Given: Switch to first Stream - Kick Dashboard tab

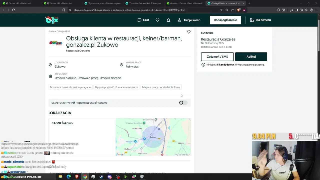Looking at the screenshot, I should point(20,3).
